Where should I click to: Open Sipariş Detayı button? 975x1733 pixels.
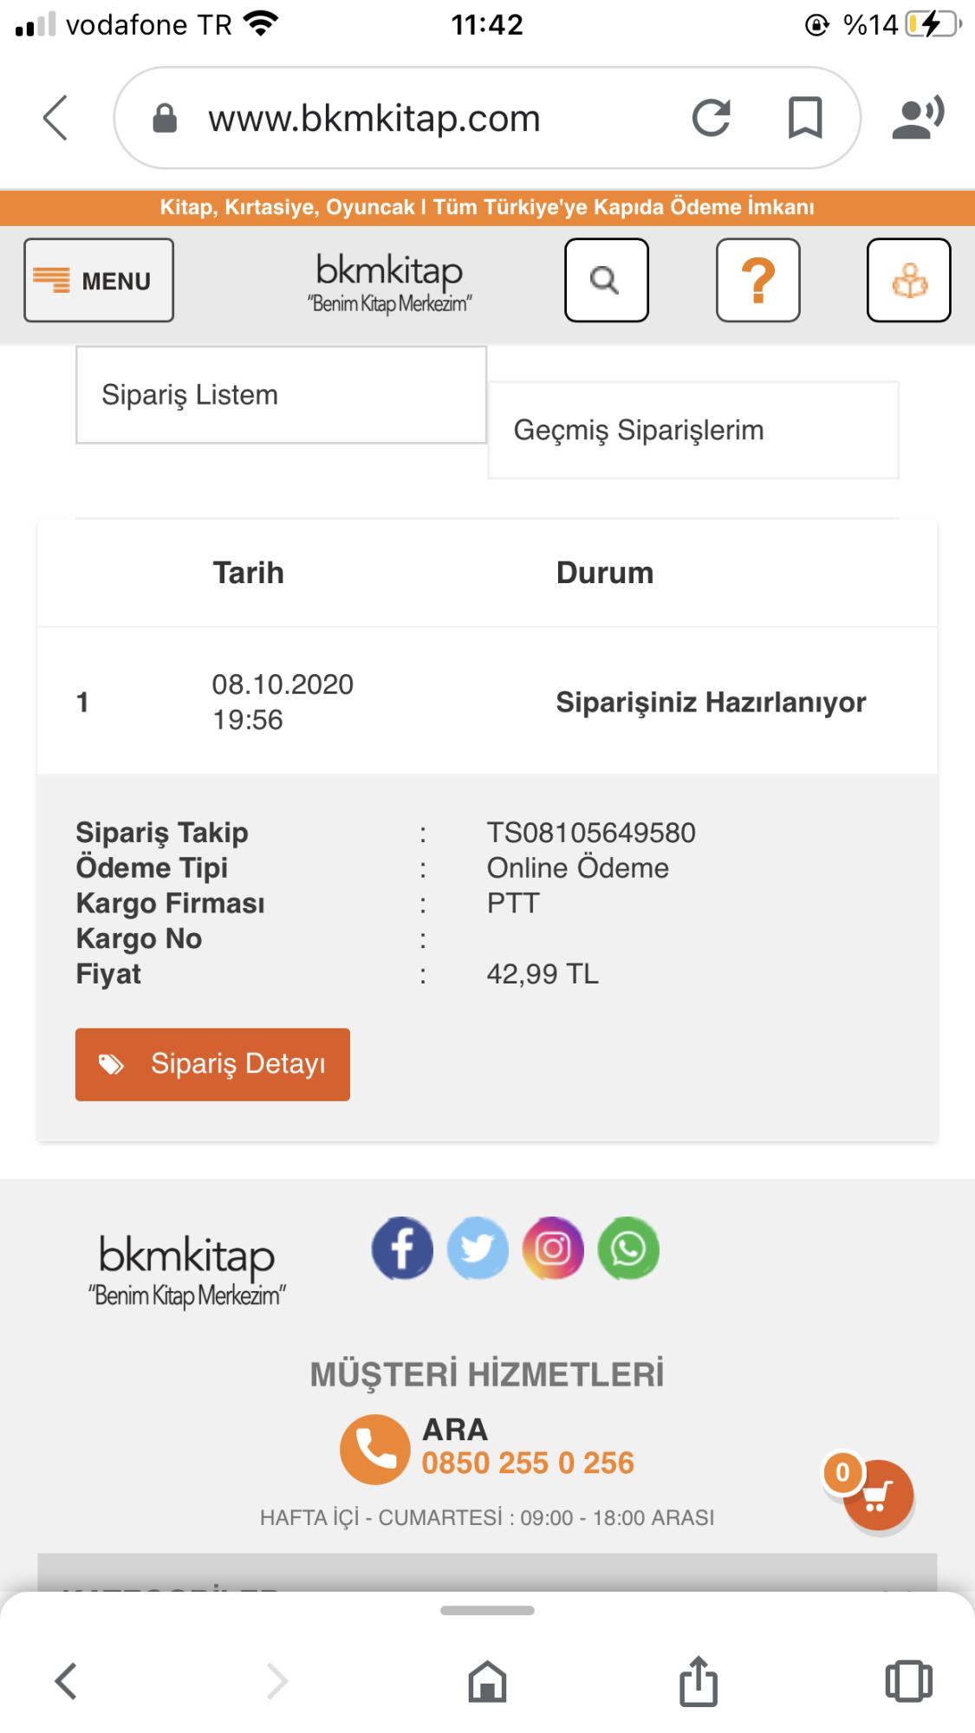212,1065
